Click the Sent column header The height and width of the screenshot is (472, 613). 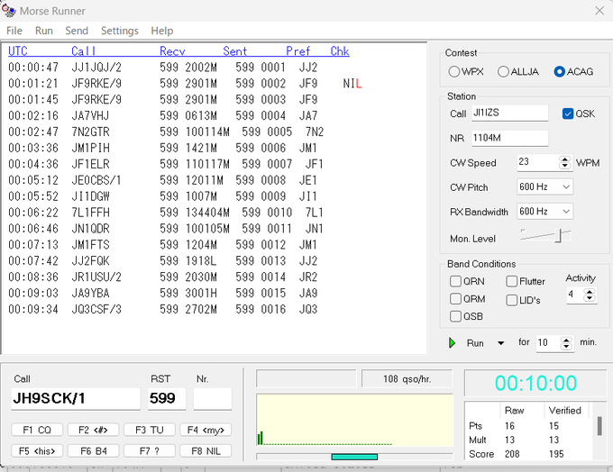pyautogui.click(x=235, y=51)
